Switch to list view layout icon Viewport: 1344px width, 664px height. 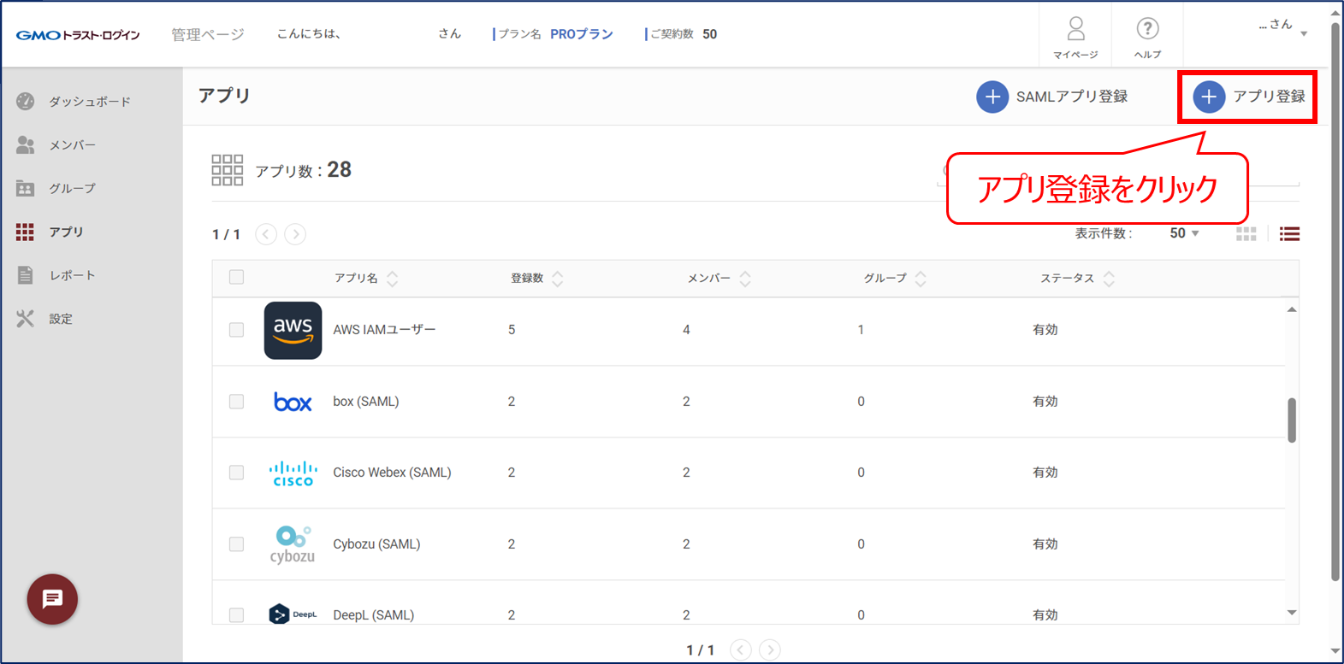(1289, 233)
